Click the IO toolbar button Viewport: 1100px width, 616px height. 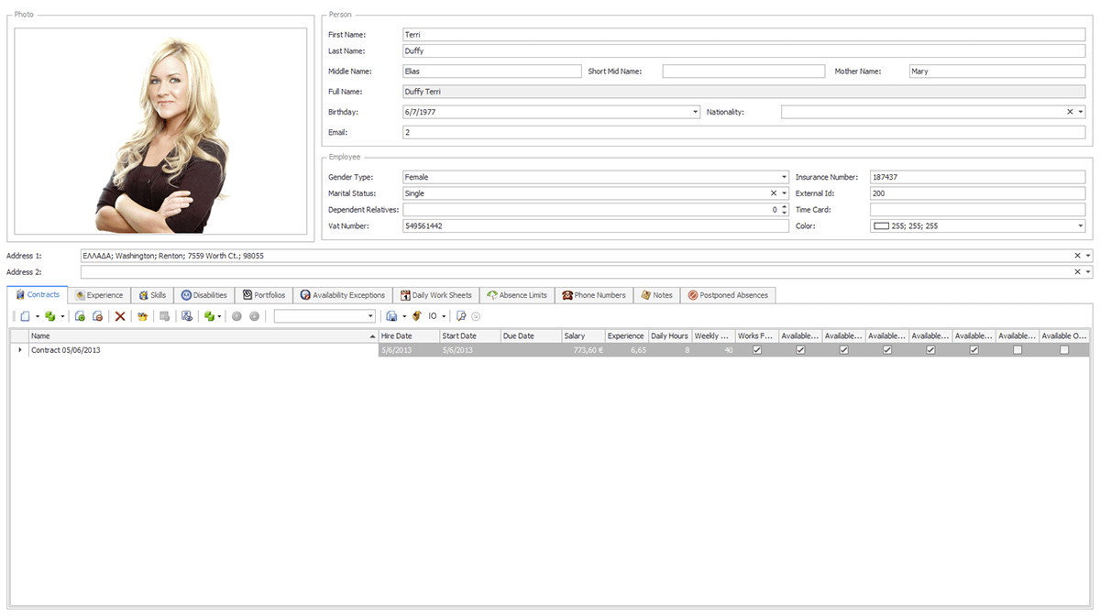(x=433, y=315)
